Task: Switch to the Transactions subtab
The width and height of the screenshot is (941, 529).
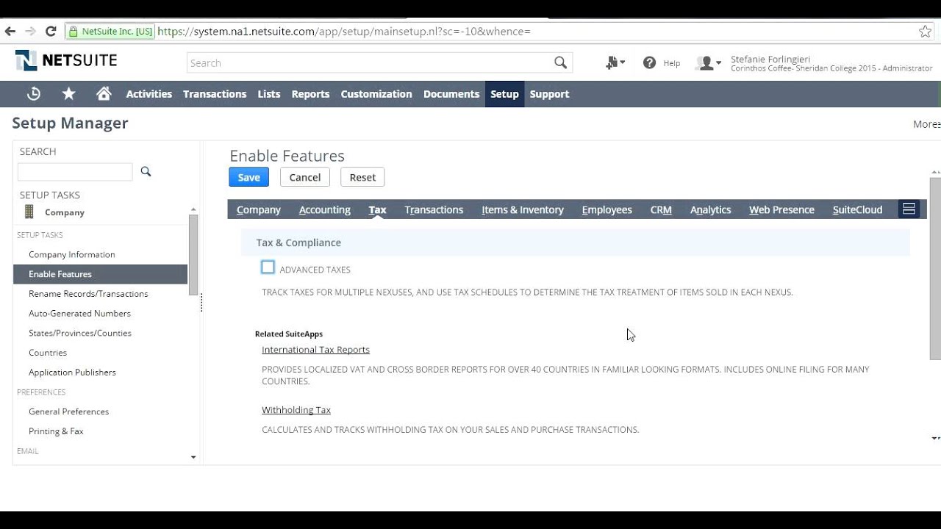Action: tap(434, 209)
